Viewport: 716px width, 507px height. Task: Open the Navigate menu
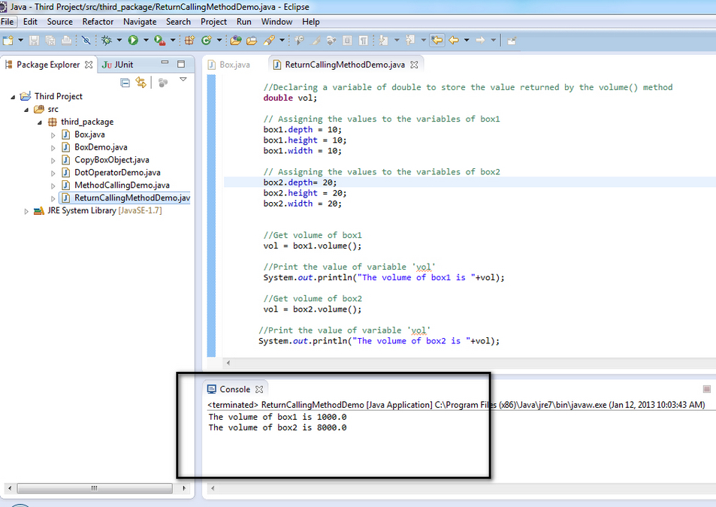140,22
